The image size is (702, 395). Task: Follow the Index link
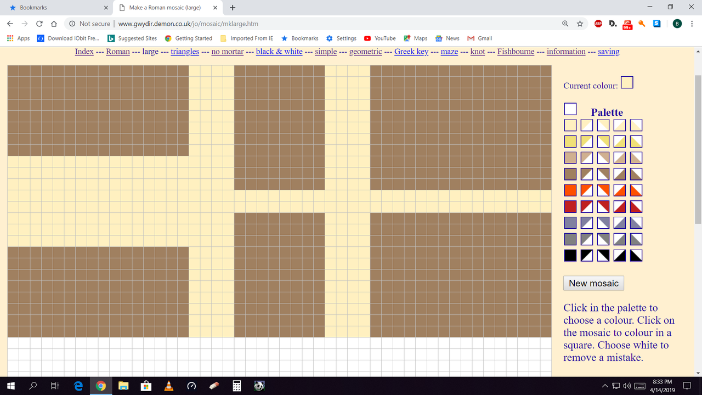84,52
